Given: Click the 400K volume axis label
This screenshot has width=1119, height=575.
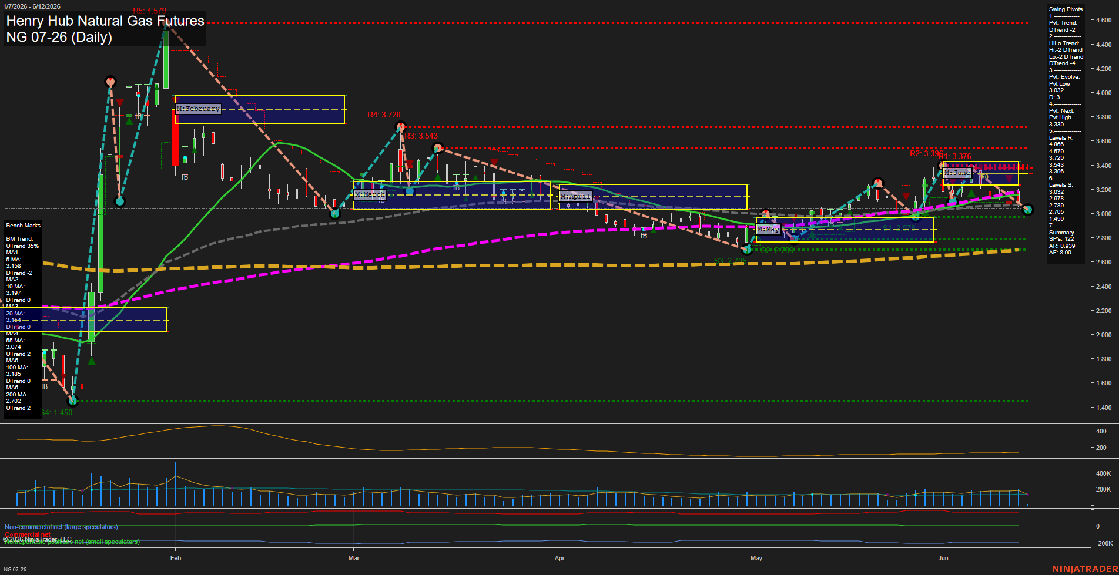Looking at the screenshot, I should [1104, 473].
